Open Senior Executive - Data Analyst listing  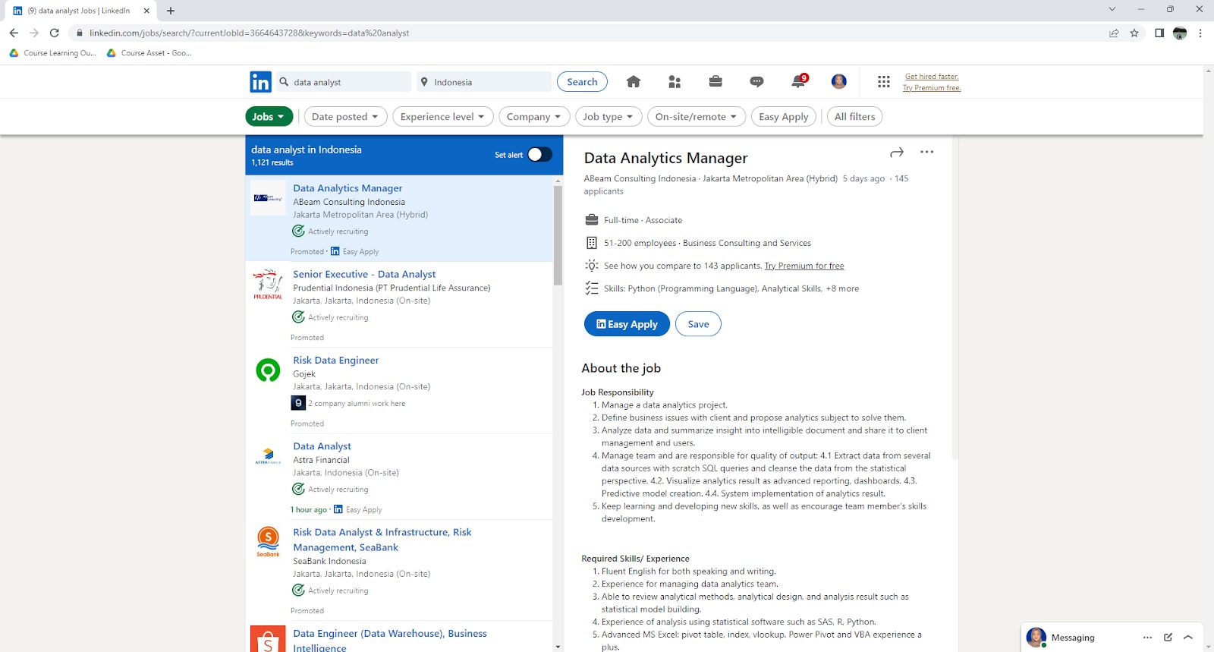pos(364,274)
